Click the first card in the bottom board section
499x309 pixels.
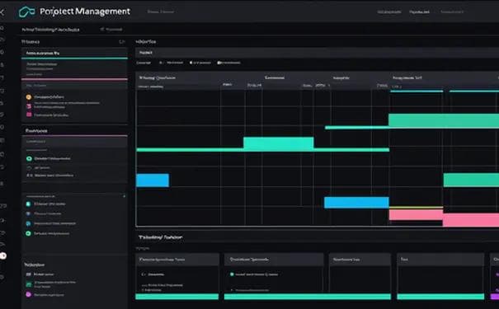(x=177, y=276)
